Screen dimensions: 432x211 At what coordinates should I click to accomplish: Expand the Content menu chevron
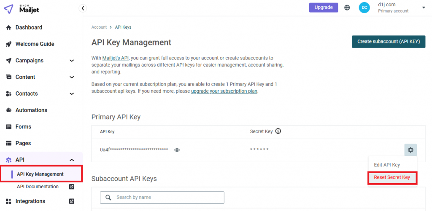72,77
